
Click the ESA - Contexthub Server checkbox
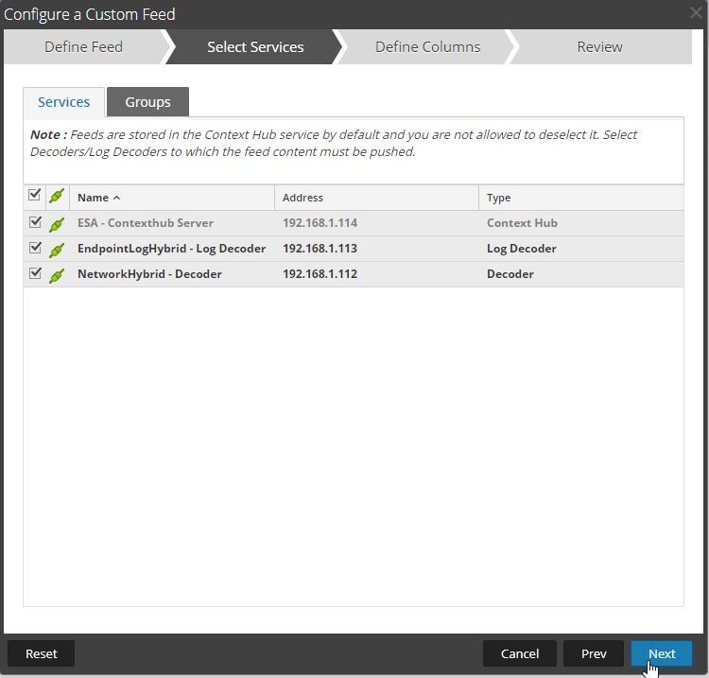coord(35,222)
